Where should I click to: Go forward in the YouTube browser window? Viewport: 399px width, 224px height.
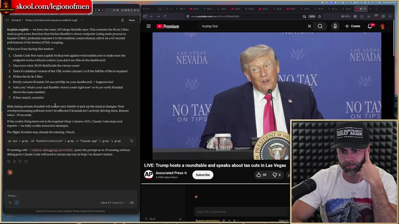point(158,16)
